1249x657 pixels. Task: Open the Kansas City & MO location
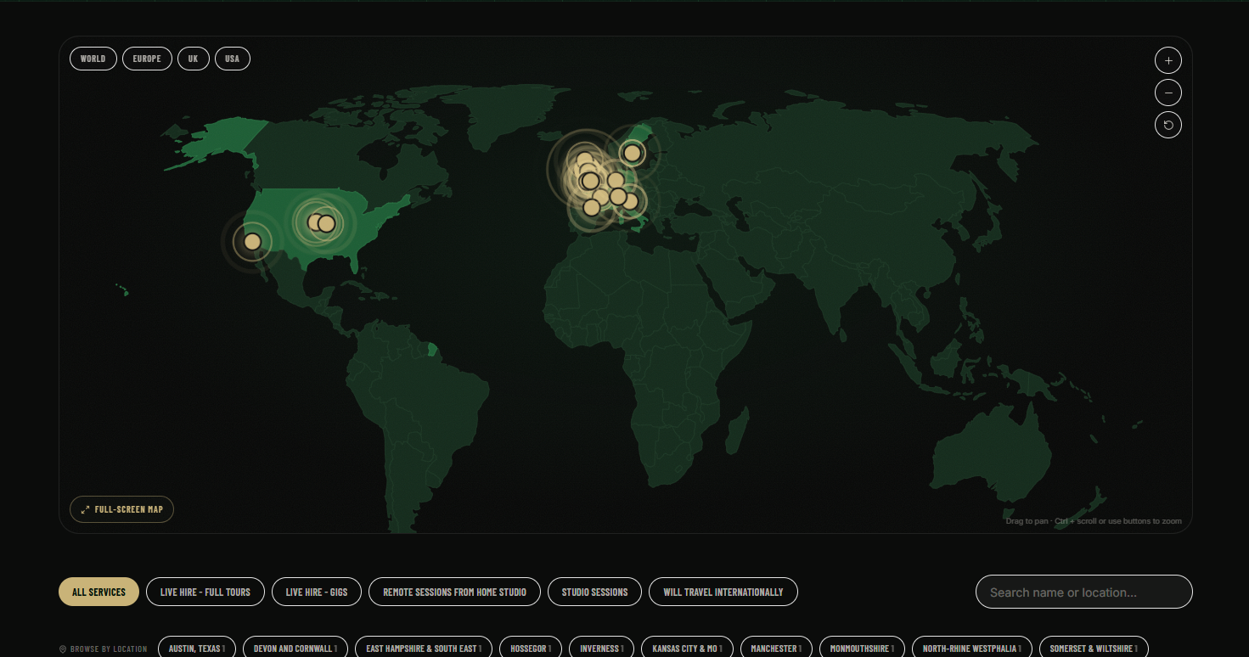click(688, 649)
